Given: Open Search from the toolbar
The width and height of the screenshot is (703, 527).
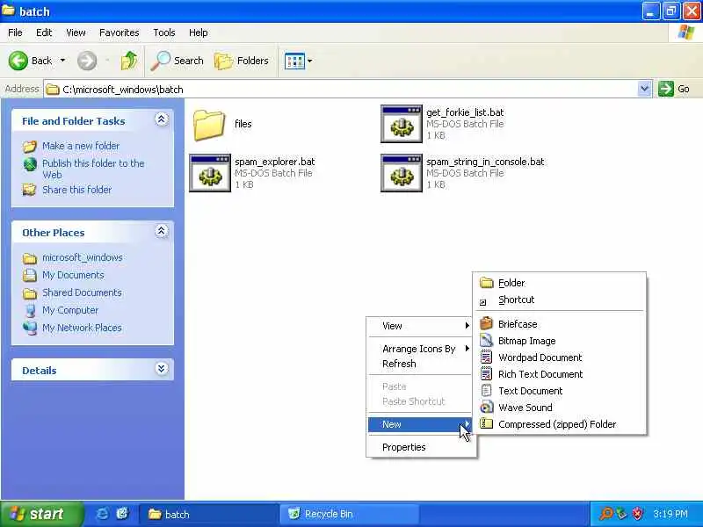Looking at the screenshot, I should pos(178,61).
